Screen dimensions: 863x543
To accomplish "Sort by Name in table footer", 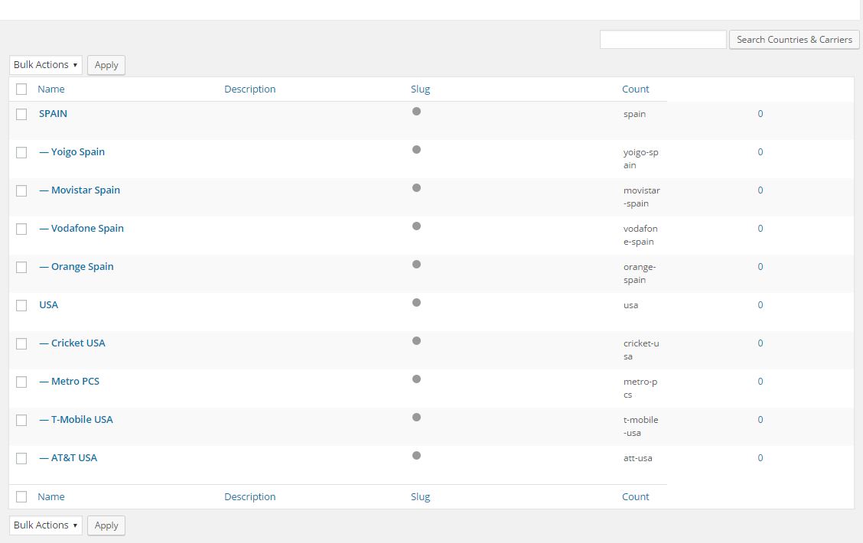I will pyautogui.click(x=51, y=497).
